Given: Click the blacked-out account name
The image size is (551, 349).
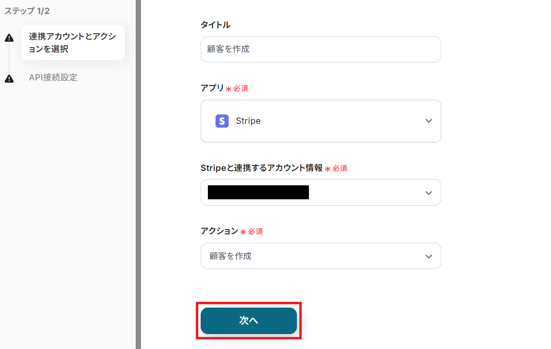Looking at the screenshot, I should pos(258,193).
